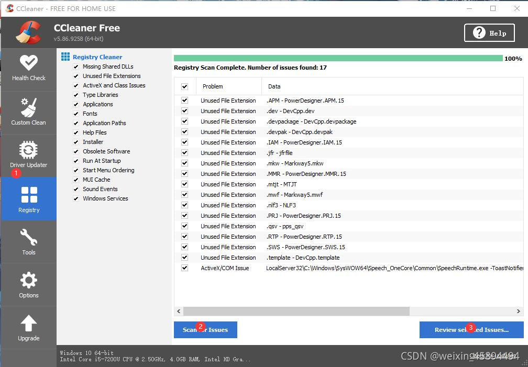This screenshot has height=367, width=528.
Task: Click the version number v5.86.9258 text
Action: click(79, 39)
